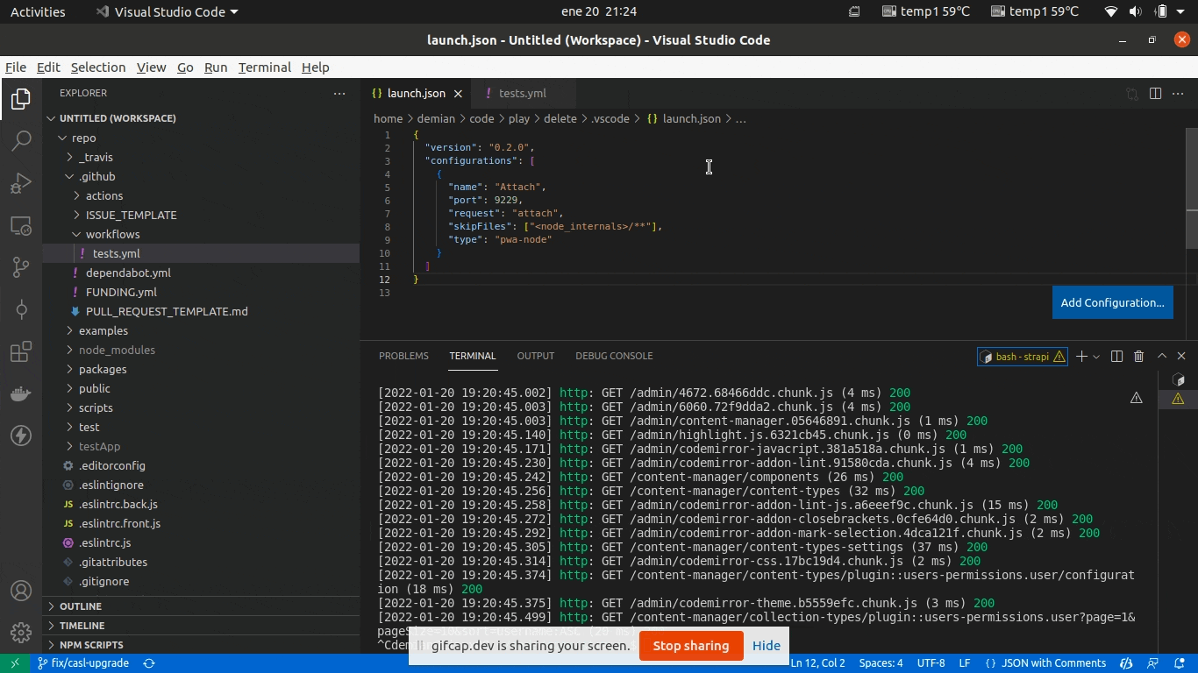Open the Source Control panel
1198x673 pixels.
tap(21, 267)
